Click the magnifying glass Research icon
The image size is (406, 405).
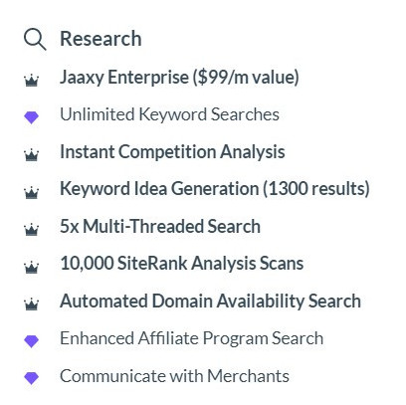pyautogui.click(x=35, y=40)
